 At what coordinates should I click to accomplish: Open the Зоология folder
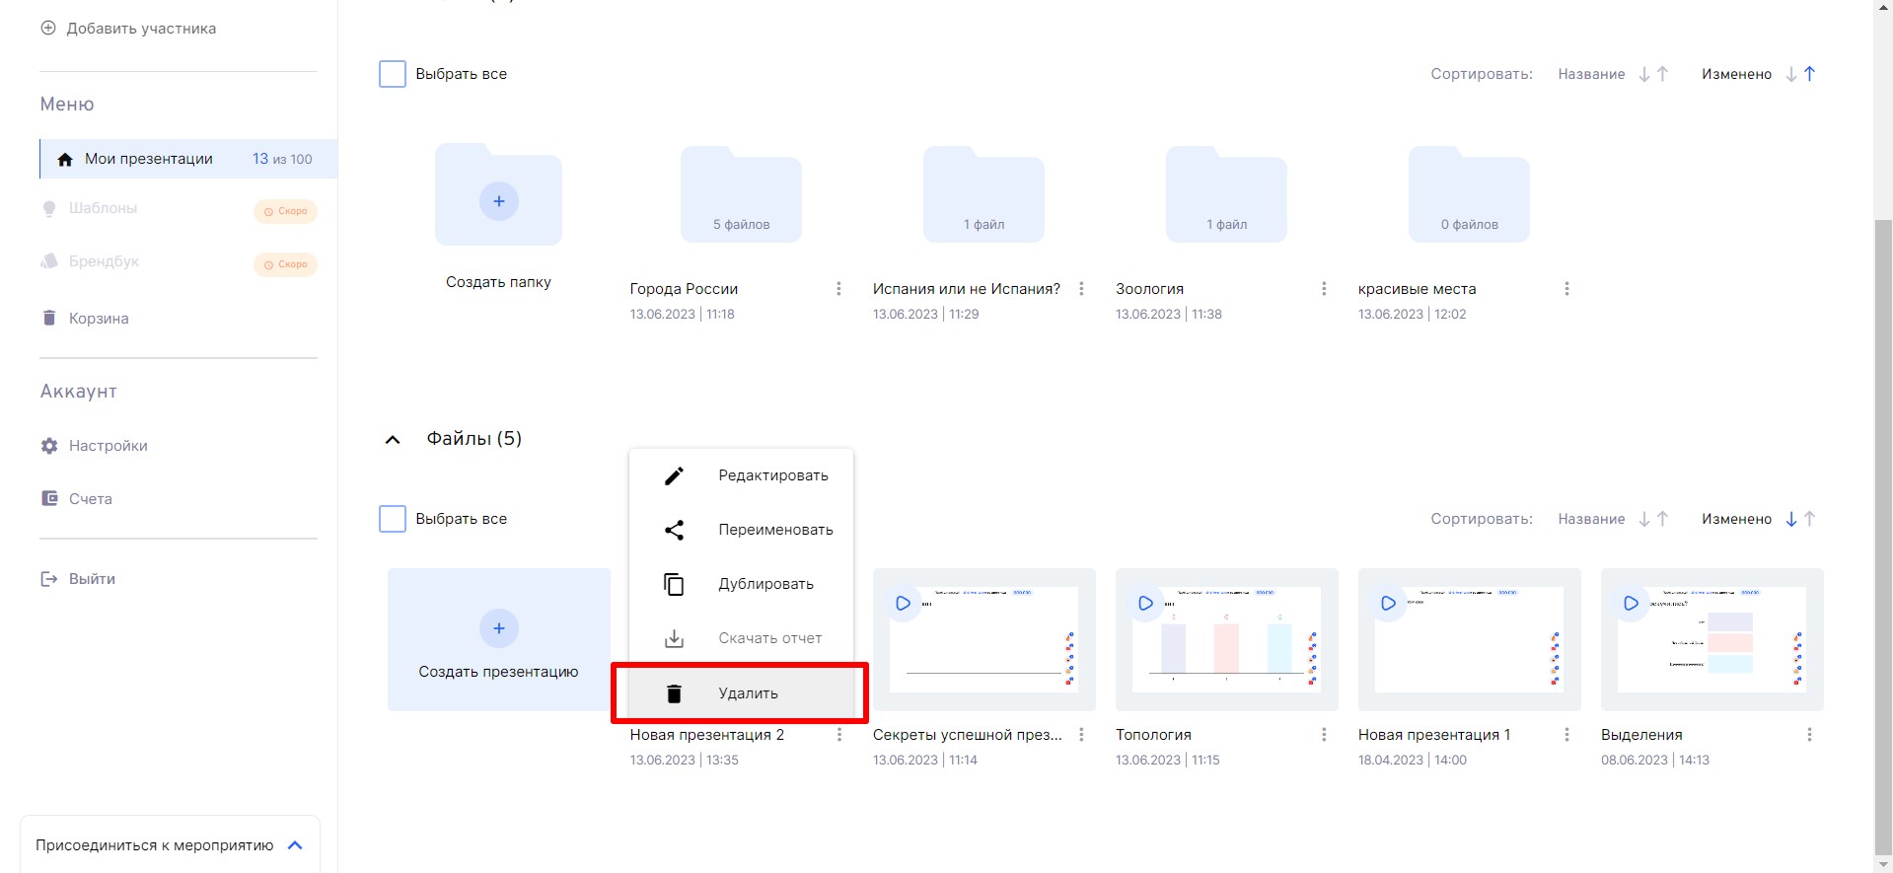pos(1226,195)
